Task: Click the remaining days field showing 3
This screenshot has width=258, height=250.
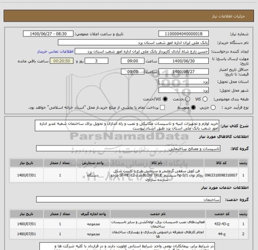Action: click(x=96, y=61)
